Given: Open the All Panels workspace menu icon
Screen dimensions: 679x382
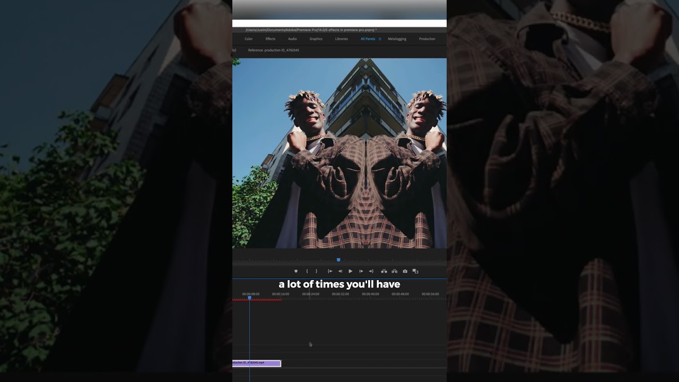Looking at the screenshot, I should point(380,39).
